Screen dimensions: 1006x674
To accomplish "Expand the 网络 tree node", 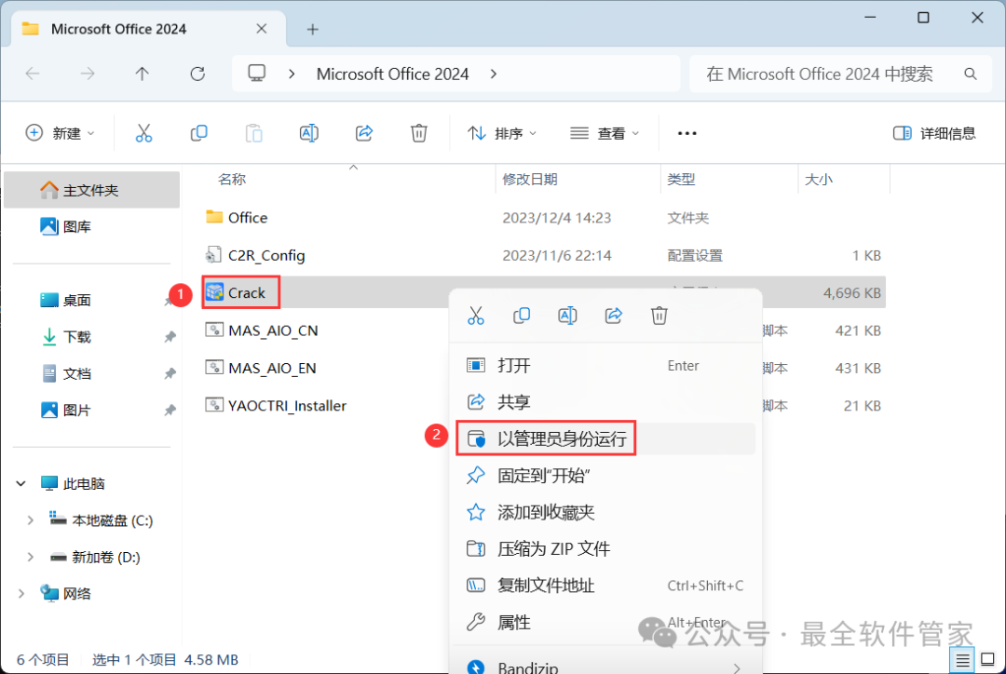I will (21, 594).
